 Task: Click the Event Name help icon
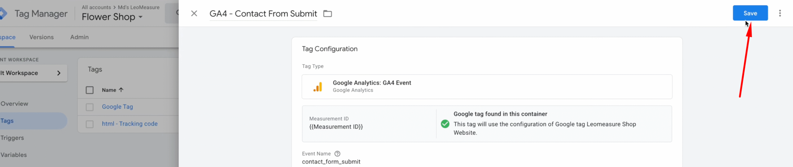(x=337, y=154)
